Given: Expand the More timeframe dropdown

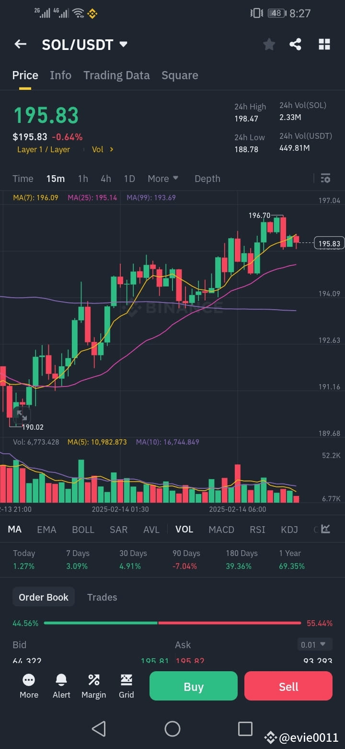Looking at the screenshot, I should 163,178.
